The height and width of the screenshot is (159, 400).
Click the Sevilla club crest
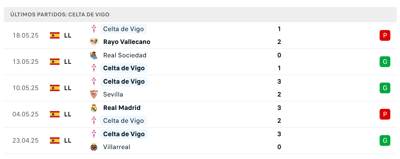(94, 94)
